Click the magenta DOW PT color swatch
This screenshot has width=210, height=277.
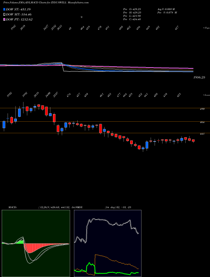coord(4,20)
